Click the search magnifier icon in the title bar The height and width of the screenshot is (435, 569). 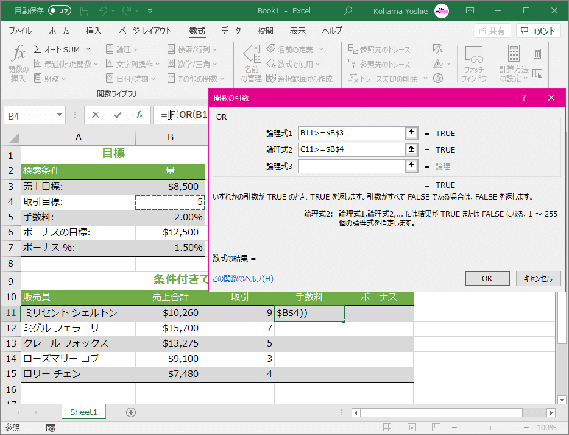tap(348, 11)
